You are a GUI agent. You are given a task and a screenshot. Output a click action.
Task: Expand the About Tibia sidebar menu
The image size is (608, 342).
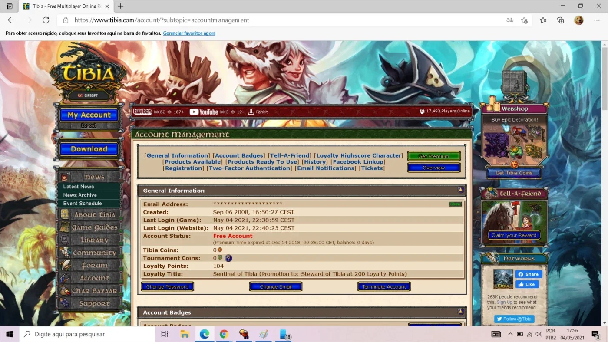point(89,214)
